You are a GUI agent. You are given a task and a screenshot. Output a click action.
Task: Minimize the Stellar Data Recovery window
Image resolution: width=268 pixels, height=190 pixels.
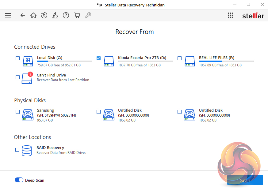[235, 5]
